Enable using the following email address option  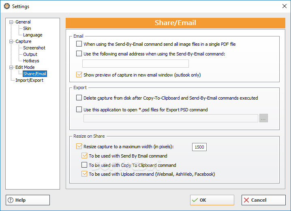[79, 53]
